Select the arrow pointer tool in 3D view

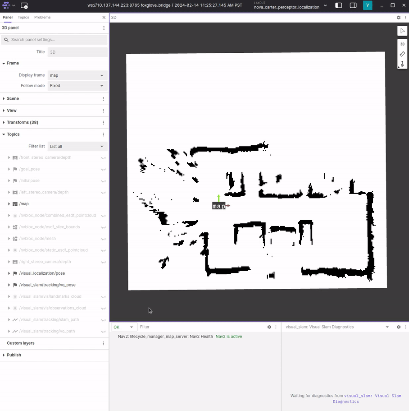(x=402, y=31)
